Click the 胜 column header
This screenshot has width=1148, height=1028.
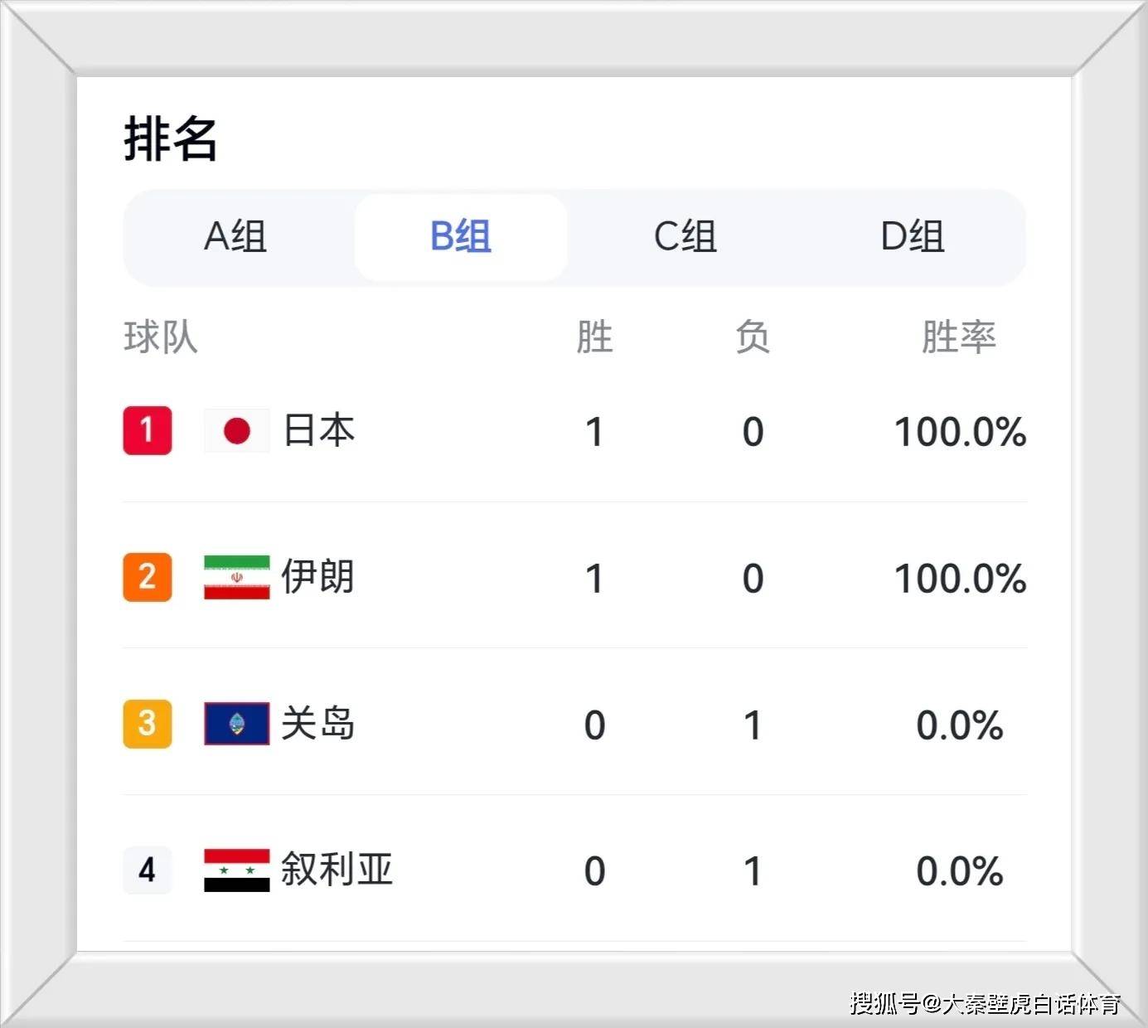click(x=594, y=337)
